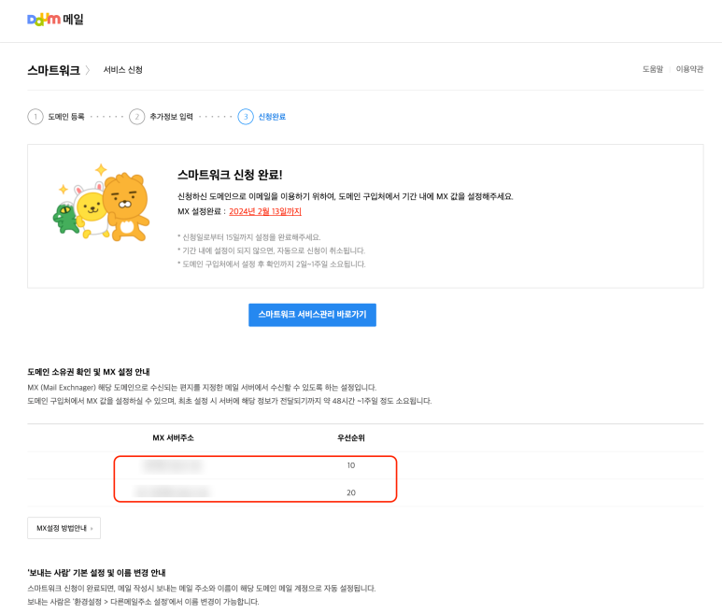Select step 1 circle icon
This screenshot has width=722, height=613.
coord(35,117)
